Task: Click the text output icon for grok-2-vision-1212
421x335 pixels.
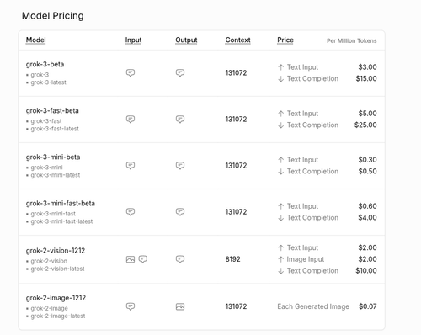Action: (180, 259)
